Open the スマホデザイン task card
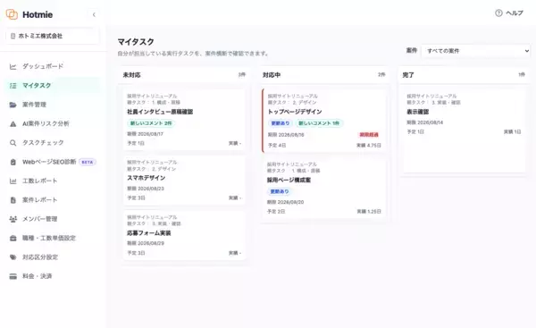The width and height of the screenshot is (536, 328). click(184, 181)
